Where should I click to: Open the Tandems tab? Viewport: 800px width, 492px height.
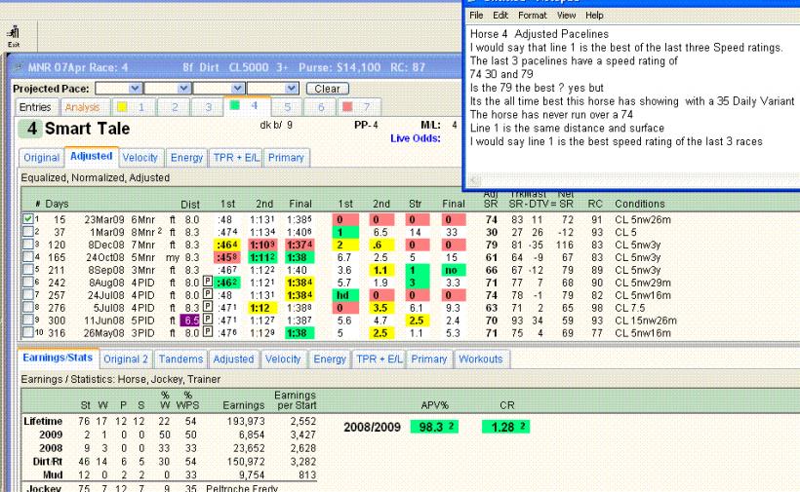tap(180, 360)
